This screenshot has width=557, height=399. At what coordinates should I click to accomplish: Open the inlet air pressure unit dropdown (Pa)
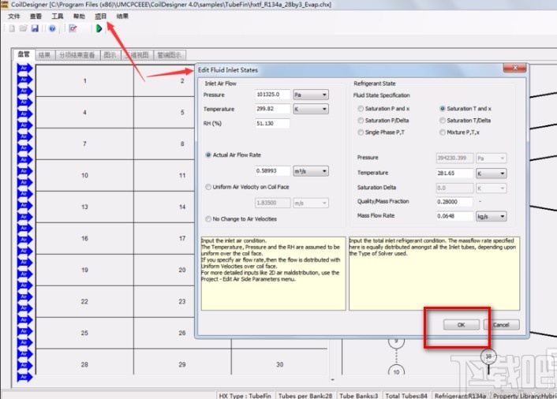pyautogui.click(x=310, y=95)
